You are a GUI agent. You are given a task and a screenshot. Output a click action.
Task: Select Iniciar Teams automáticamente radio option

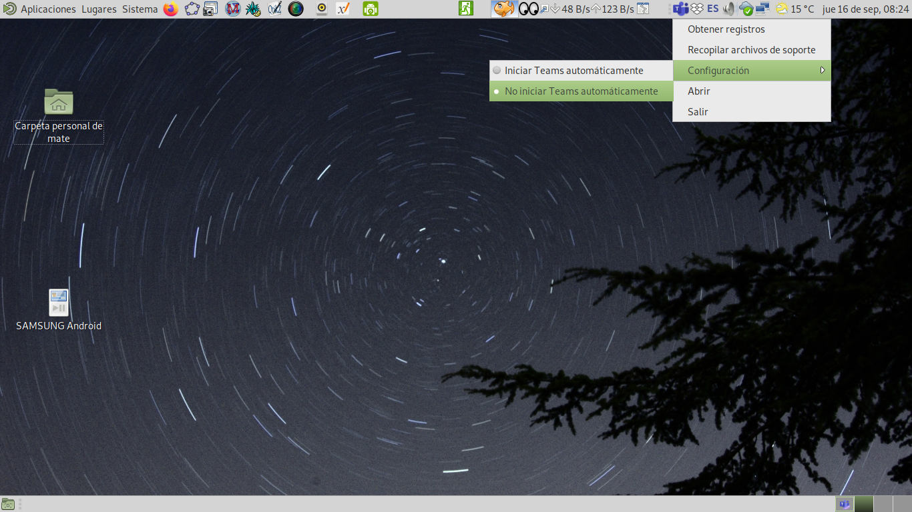(581, 71)
